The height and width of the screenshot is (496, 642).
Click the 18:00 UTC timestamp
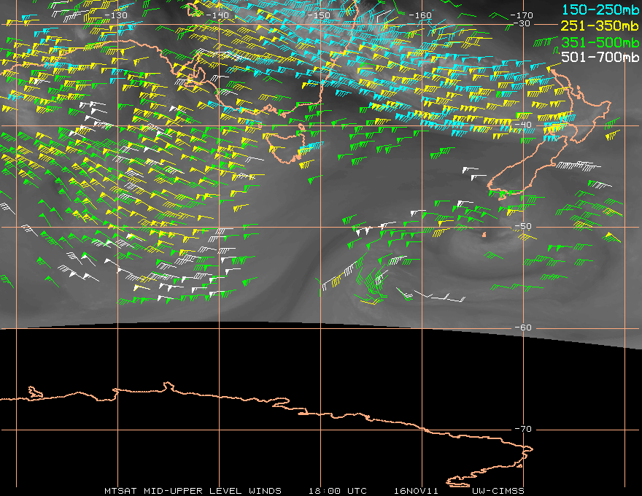point(337,491)
